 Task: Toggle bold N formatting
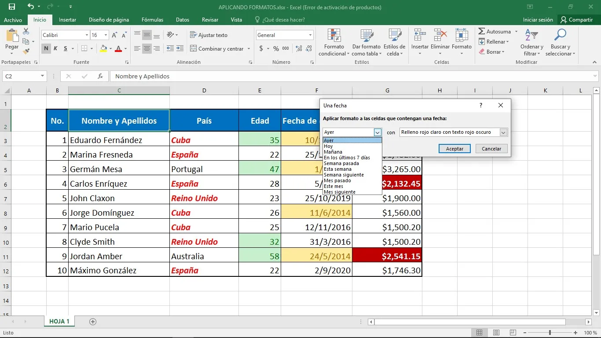[x=46, y=48]
